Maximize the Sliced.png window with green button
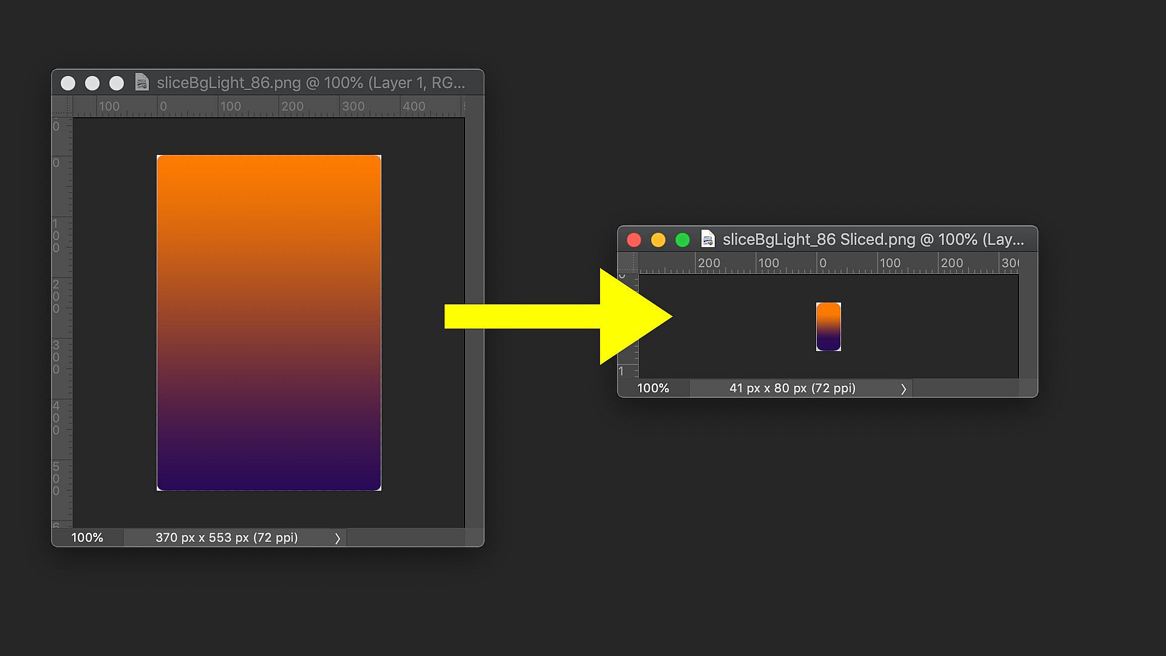 click(683, 240)
